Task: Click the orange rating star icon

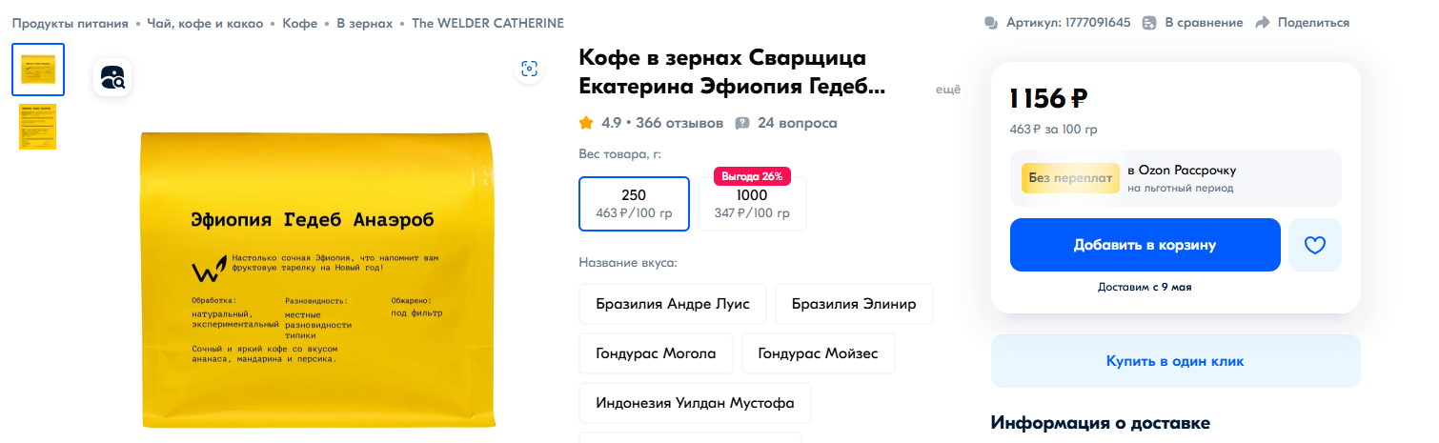Action: (586, 123)
